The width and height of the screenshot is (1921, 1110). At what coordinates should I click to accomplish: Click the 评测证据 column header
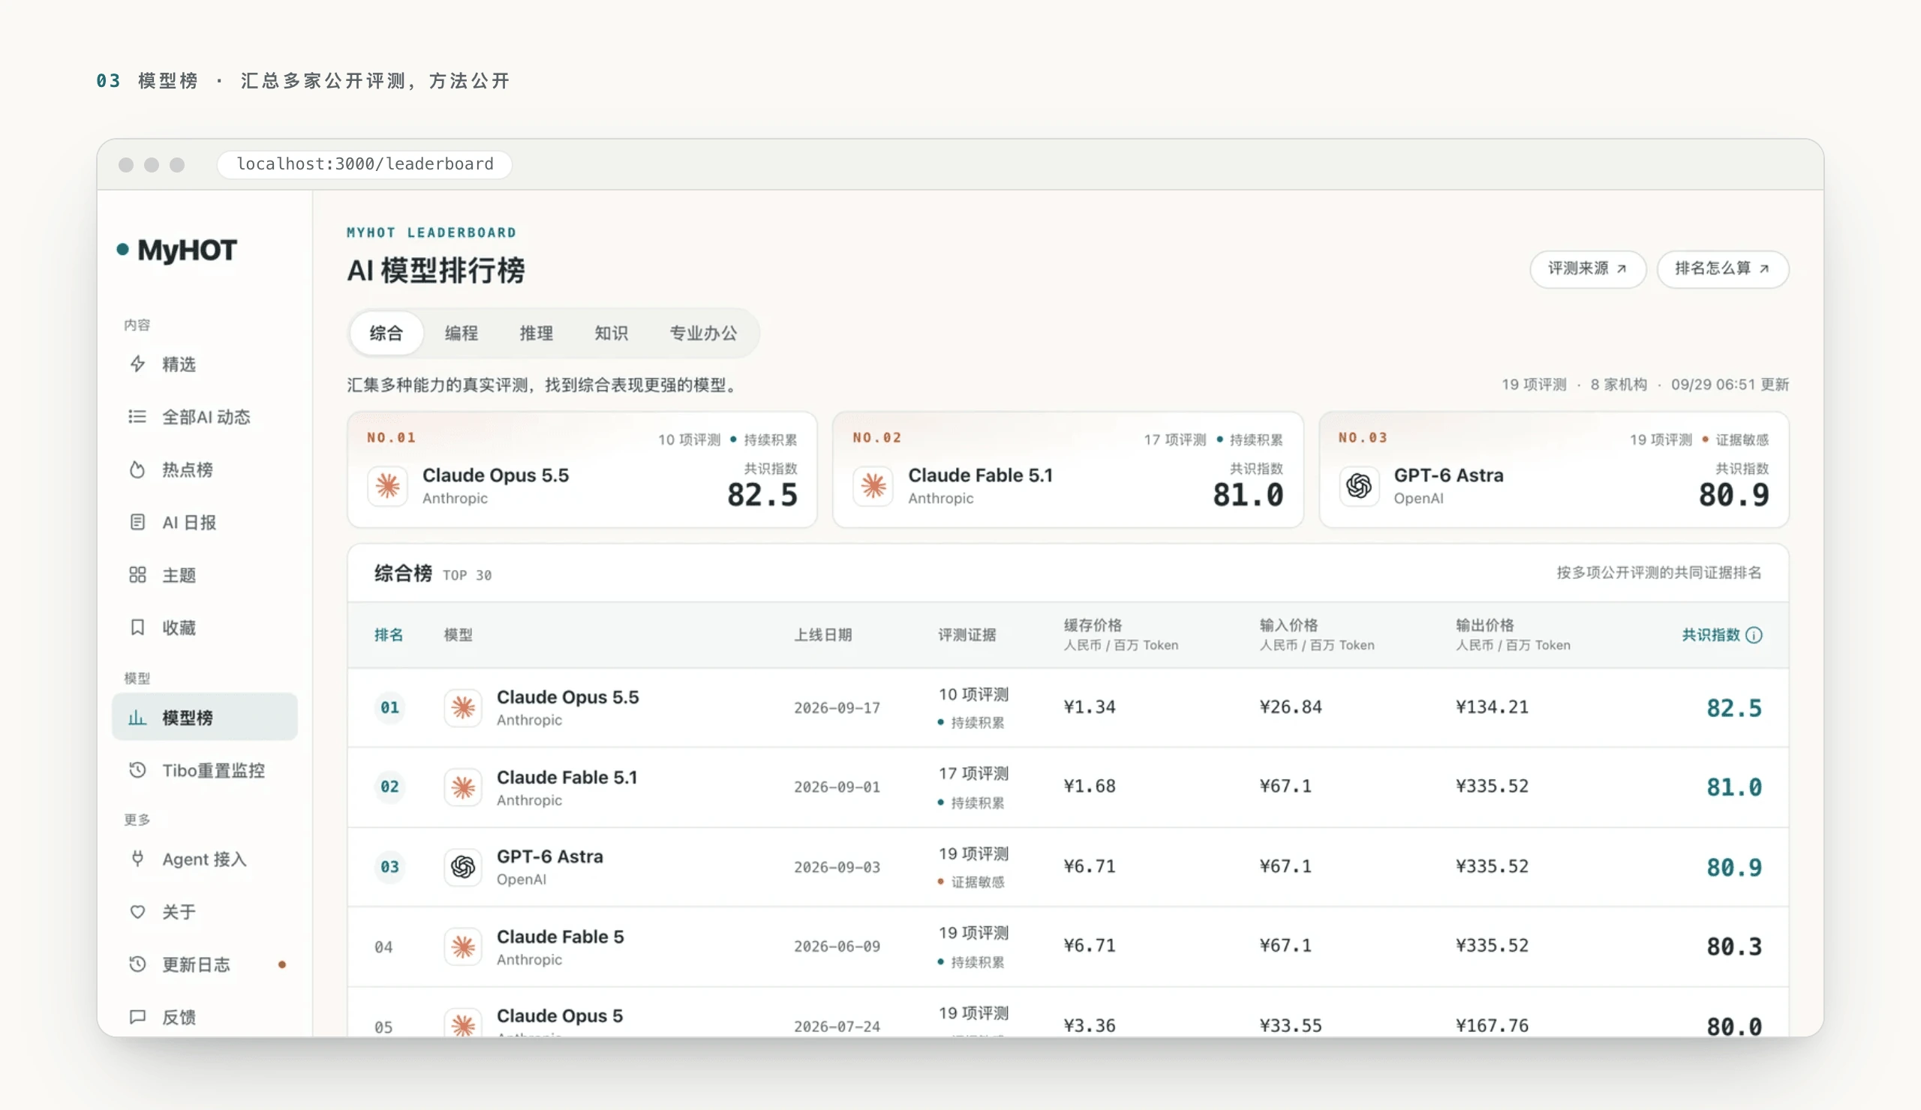967,635
